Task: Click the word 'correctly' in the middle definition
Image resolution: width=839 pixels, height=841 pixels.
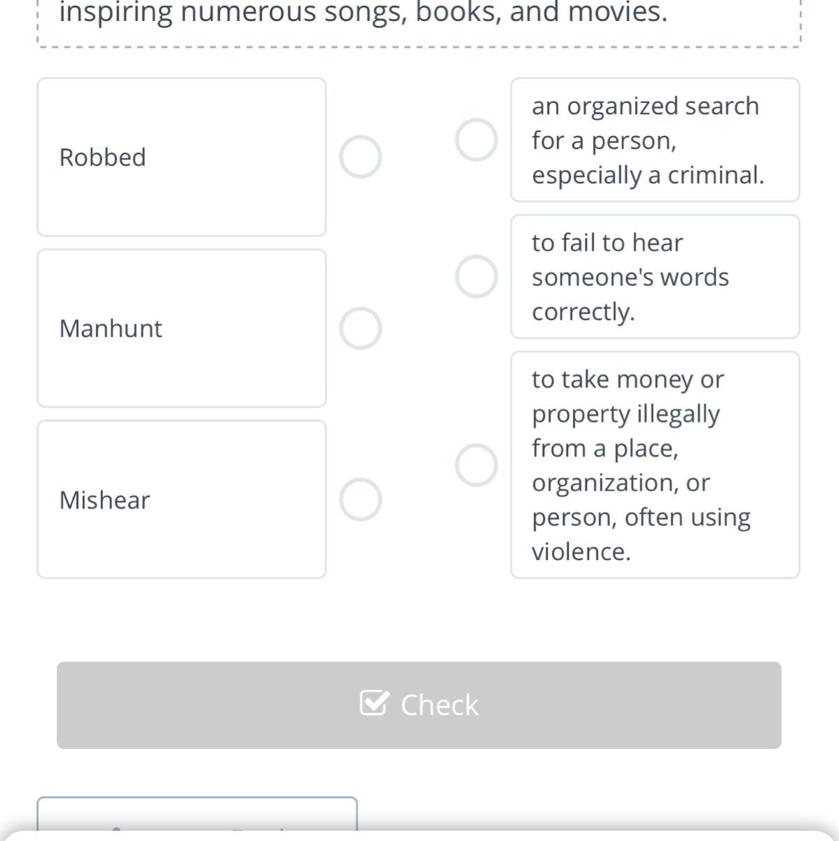Action: coord(583,311)
